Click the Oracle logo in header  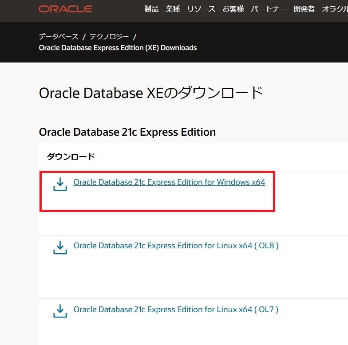[65, 9]
